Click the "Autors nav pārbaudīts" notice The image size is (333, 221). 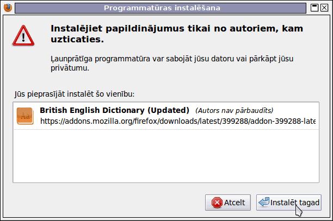[x=235, y=111]
